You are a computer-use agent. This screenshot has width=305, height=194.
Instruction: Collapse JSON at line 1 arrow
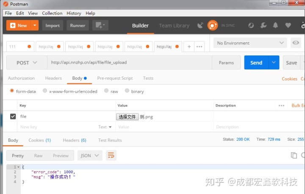(19, 167)
